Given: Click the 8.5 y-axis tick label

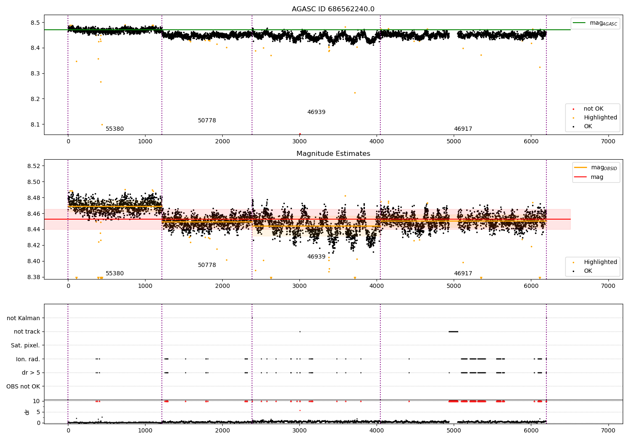Looking at the screenshot, I should pos(35,23).
